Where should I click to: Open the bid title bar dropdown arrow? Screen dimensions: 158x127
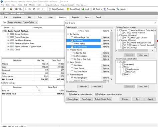coord(26,14)
